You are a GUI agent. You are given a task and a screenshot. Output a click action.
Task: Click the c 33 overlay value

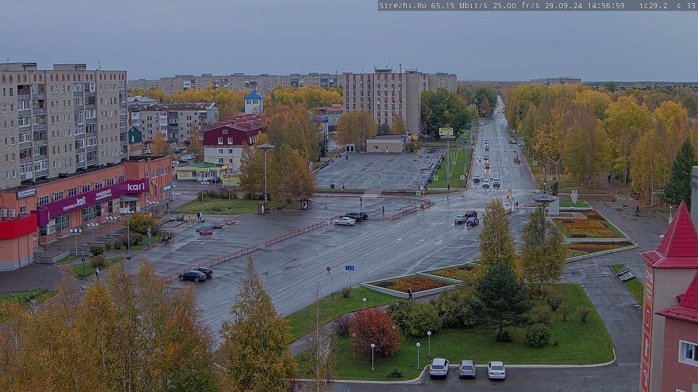pos(686,5)
